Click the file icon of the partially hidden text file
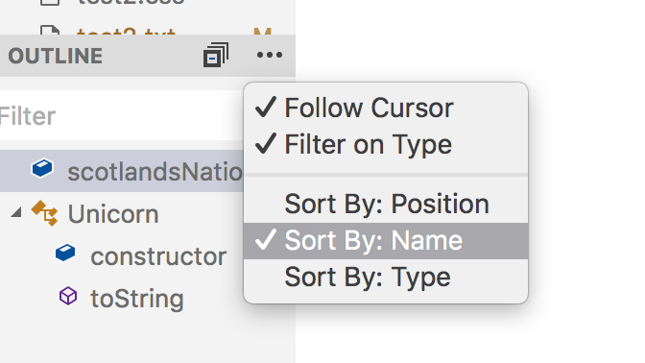 pos(50,30)
